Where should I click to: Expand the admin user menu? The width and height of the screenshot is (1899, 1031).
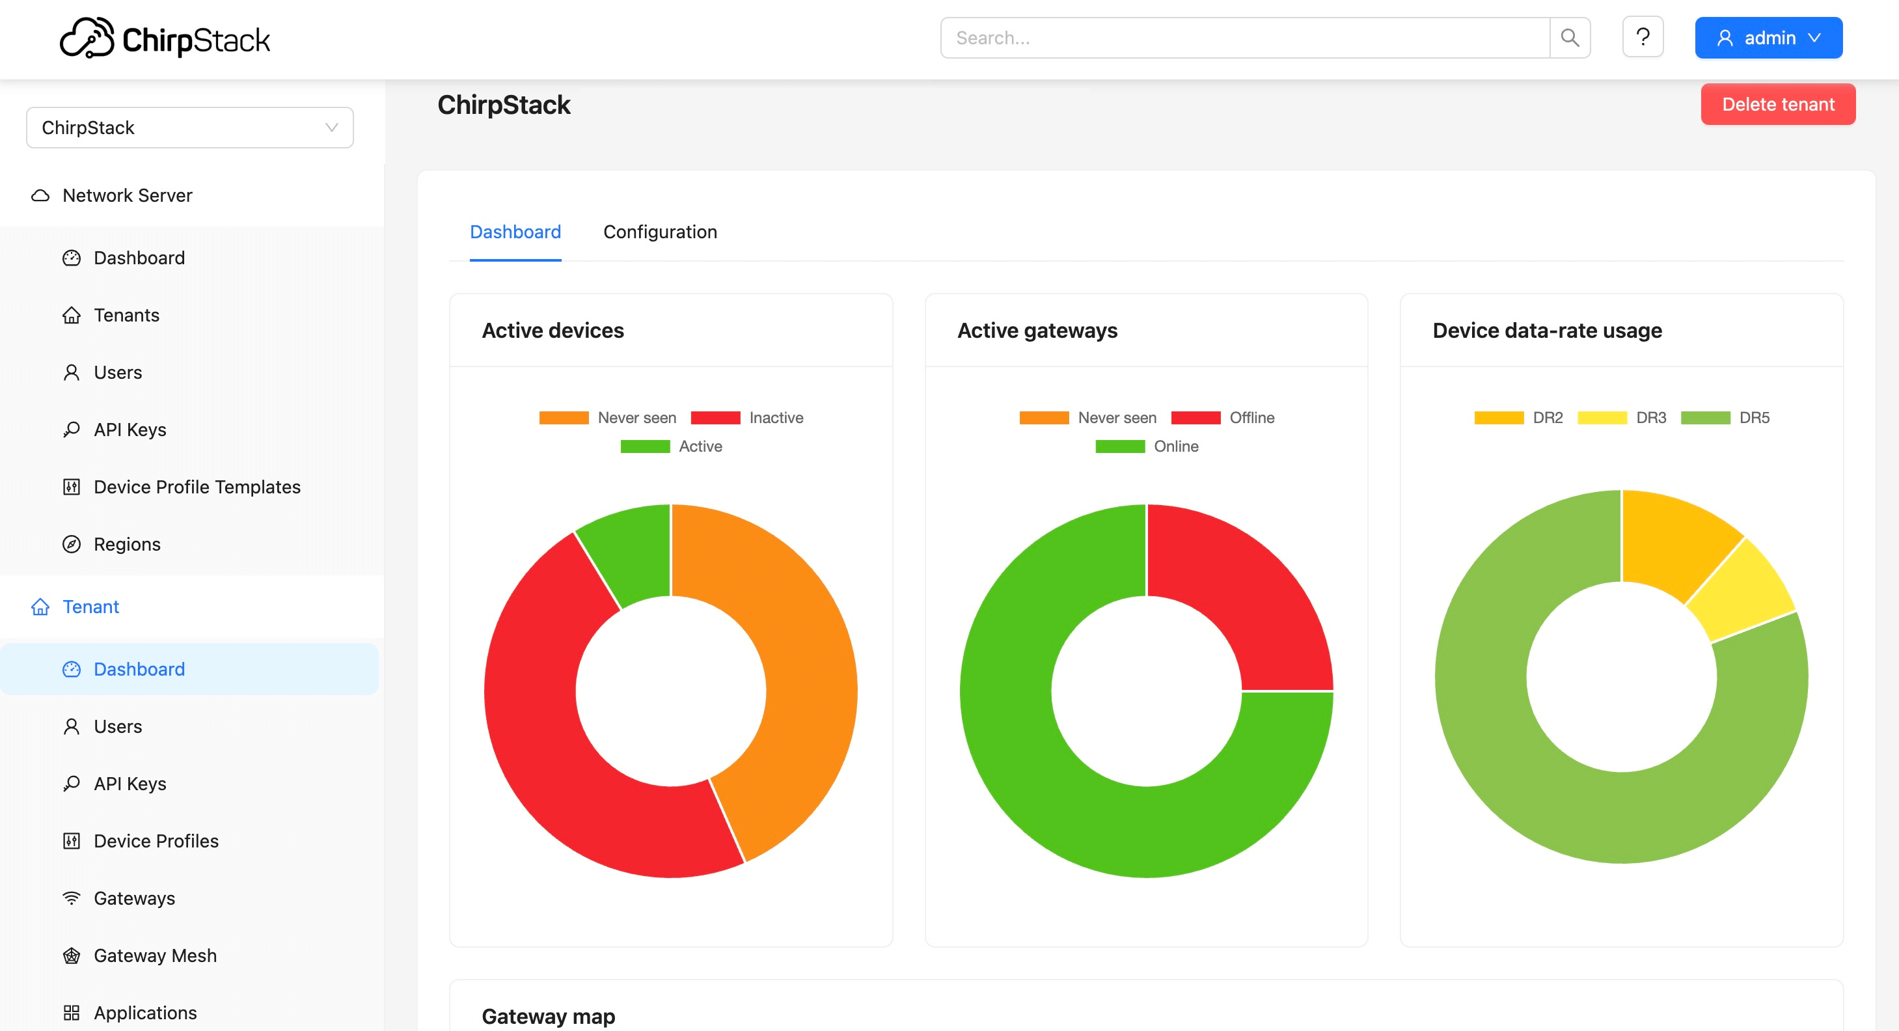pos(1768,38)
